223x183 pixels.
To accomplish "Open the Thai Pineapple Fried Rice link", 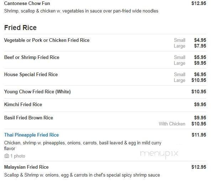I will tap(31, 135).
